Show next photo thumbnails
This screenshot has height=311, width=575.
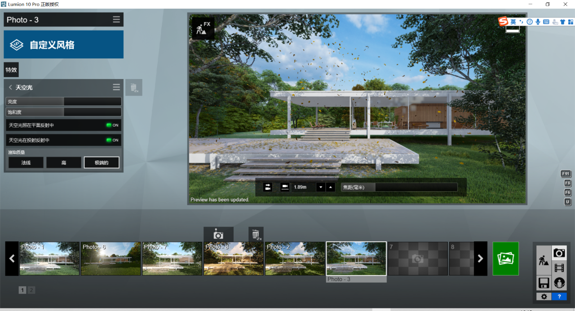481,258
